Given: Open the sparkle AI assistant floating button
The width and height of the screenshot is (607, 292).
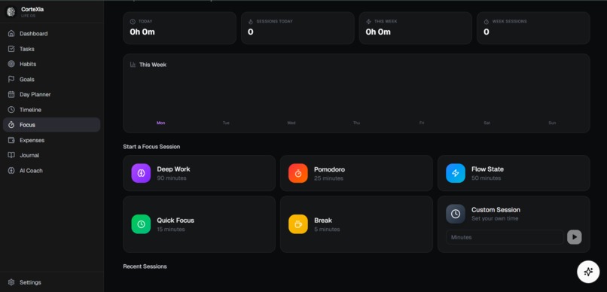Looking at the screenshot, I should pyautogui.click(x=588, y=272).
